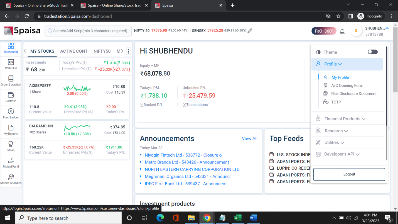Click the Windows Start button
Viewport: 398px width, 224px height.
click(x=7, y=218)
